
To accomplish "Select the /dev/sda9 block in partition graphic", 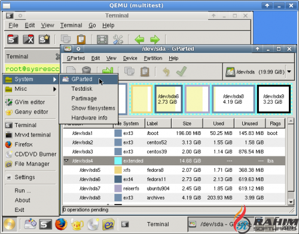I will pos(273,99).
